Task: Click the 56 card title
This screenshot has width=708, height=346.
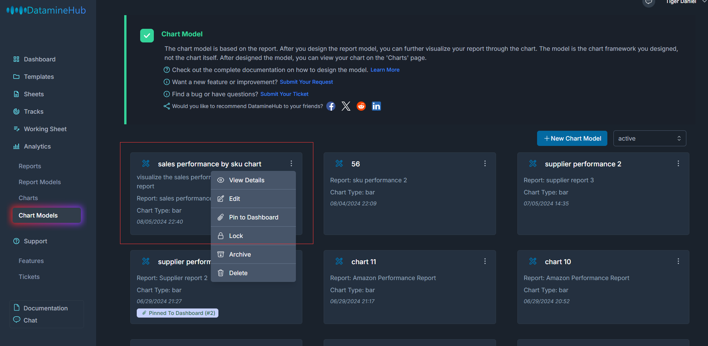Action: 356,164
